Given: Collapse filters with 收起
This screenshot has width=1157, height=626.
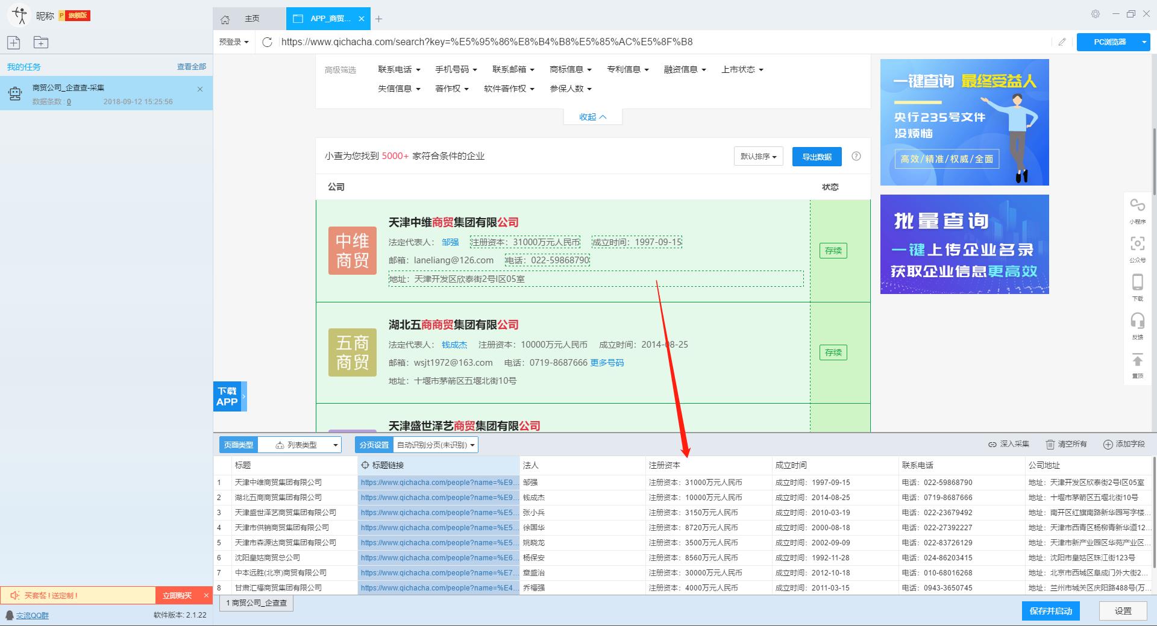Looking at the screenshot, I should [x=592, y=117].
